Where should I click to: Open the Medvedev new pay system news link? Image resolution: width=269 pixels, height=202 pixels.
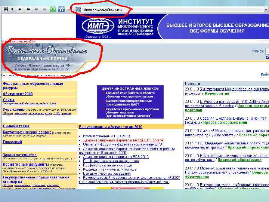coord(227,145)
